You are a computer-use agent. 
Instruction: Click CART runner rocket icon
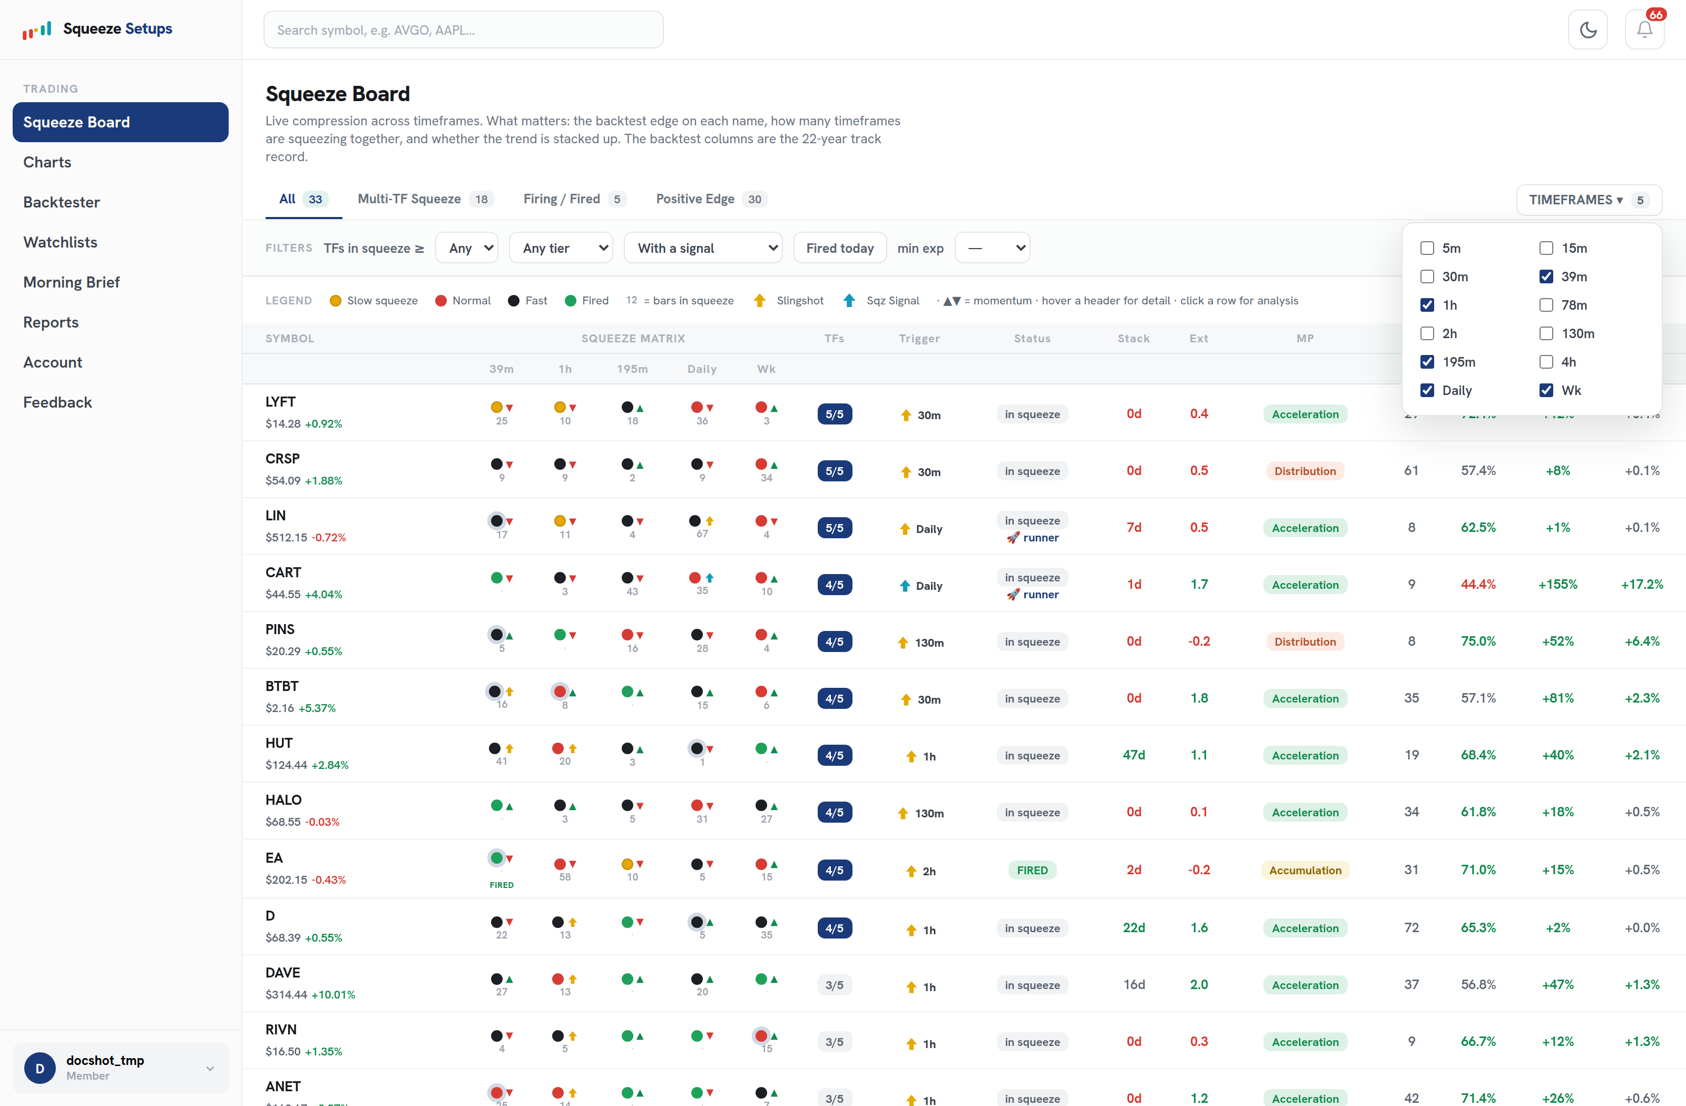pos(1014,595)
